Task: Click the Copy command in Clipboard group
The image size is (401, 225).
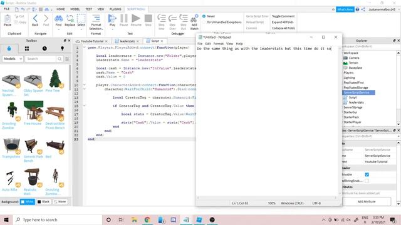Action: (x=21, y=22)
